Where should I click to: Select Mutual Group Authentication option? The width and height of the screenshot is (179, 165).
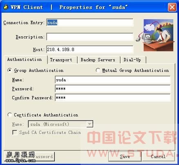pos(98,70)
